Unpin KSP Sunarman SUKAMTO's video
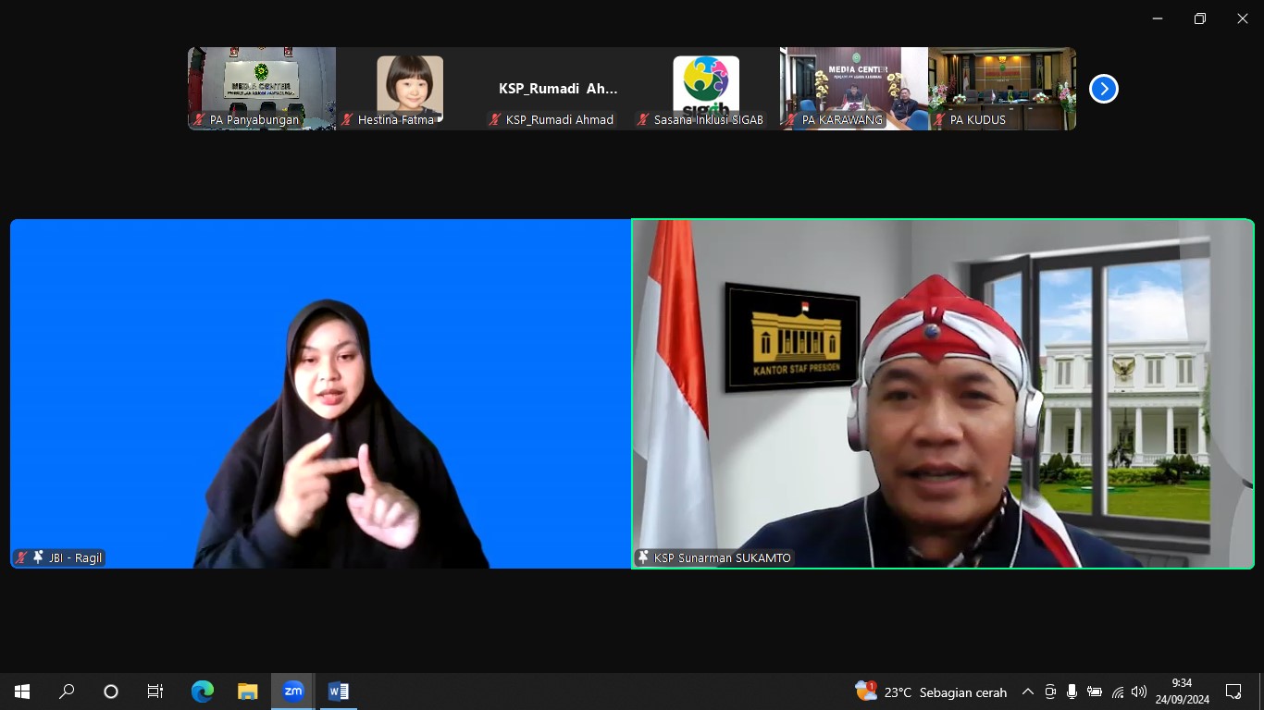 pos(643,557)
